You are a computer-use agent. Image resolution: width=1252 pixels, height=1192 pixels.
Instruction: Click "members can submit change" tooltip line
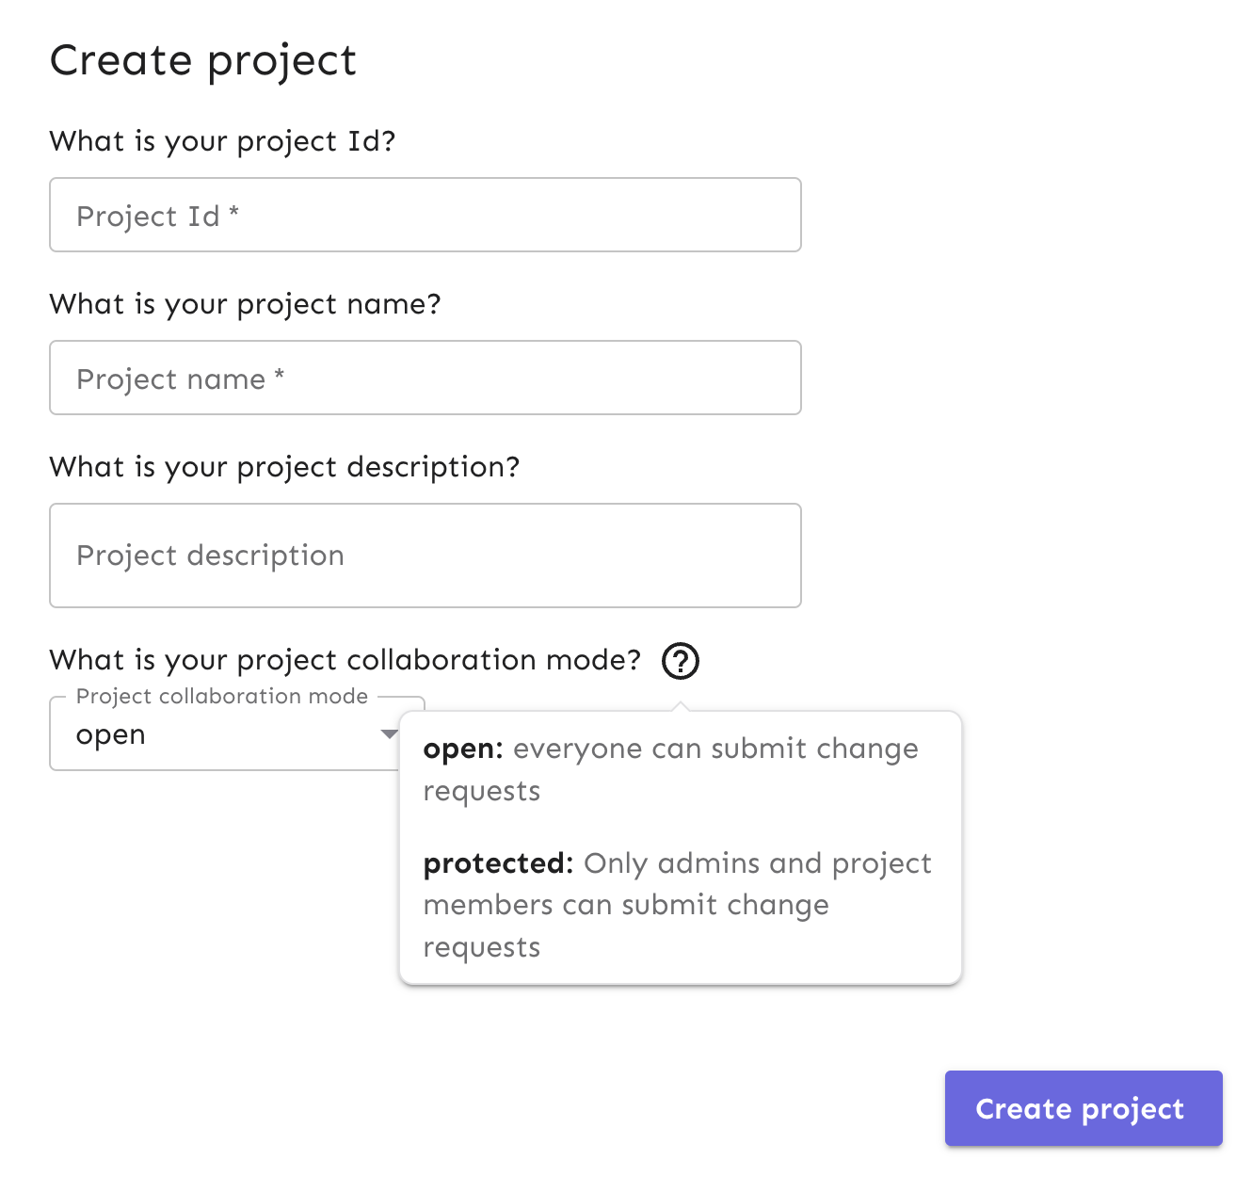pyautogui.click(x=626, y=905)
